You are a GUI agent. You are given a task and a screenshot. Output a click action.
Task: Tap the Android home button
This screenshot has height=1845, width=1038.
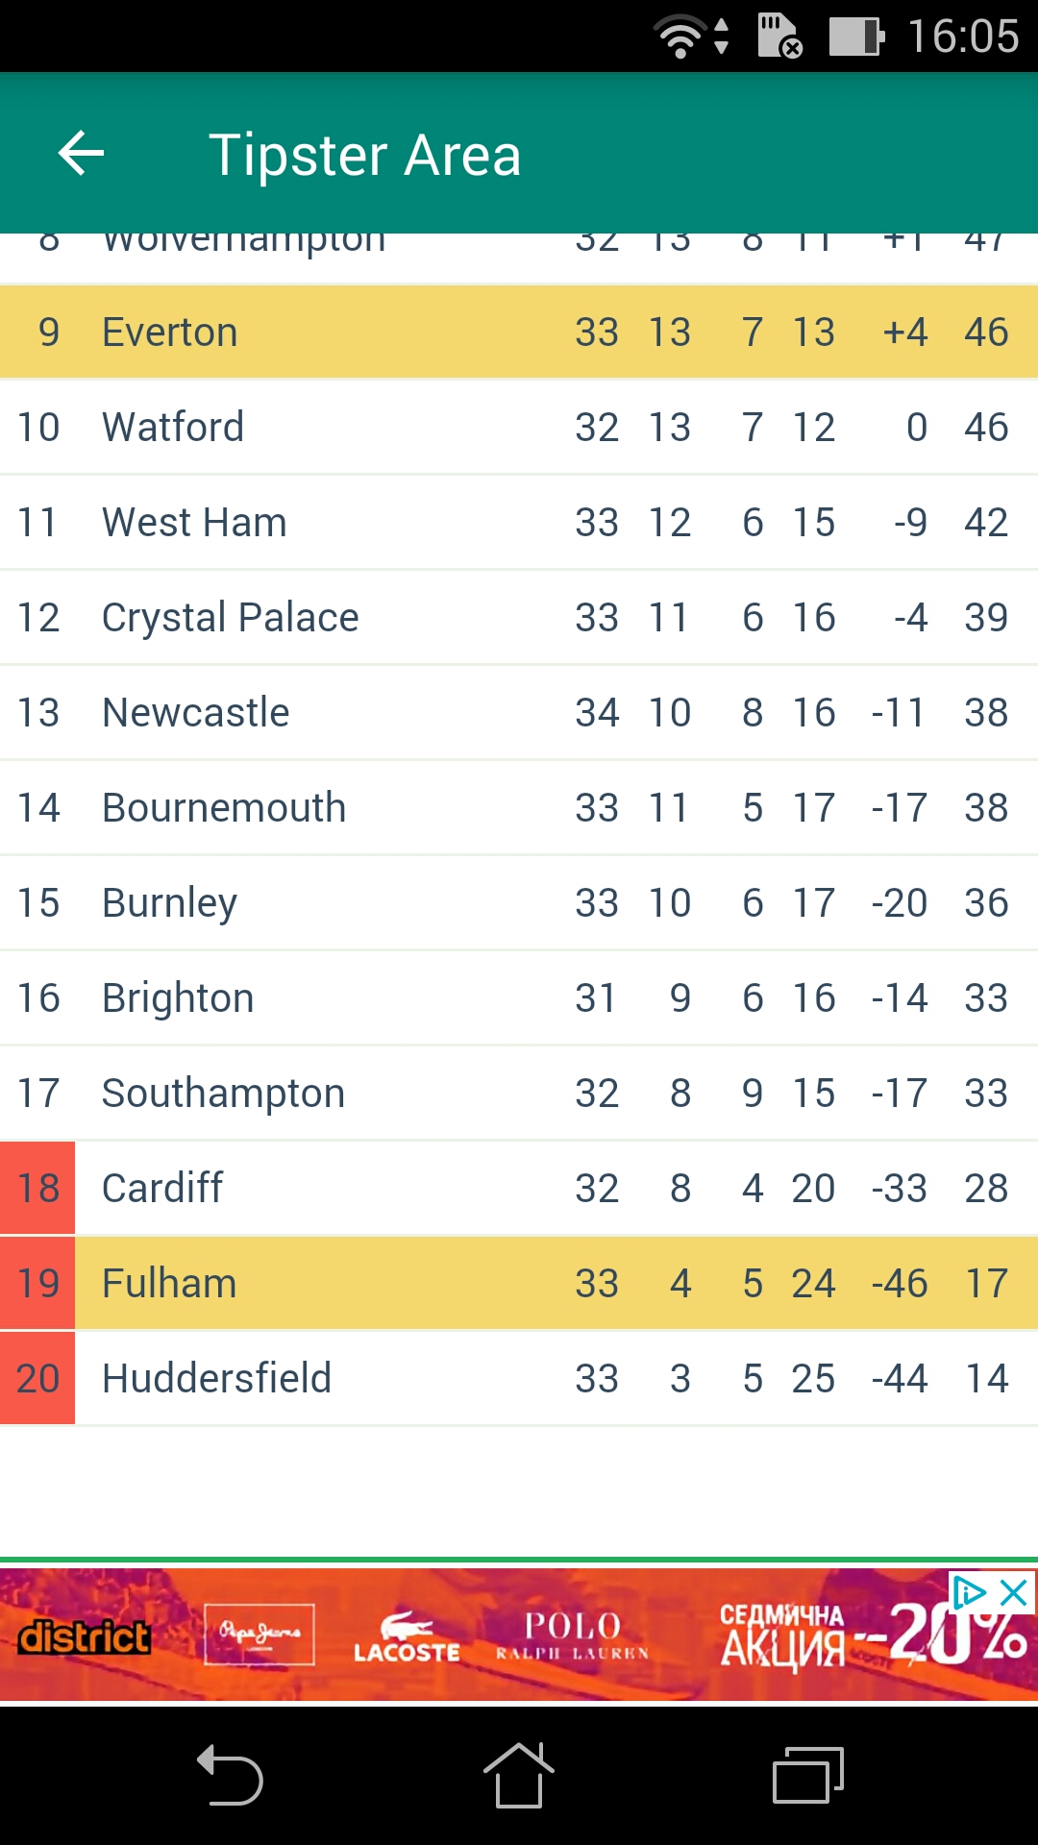click(519, 1776)
